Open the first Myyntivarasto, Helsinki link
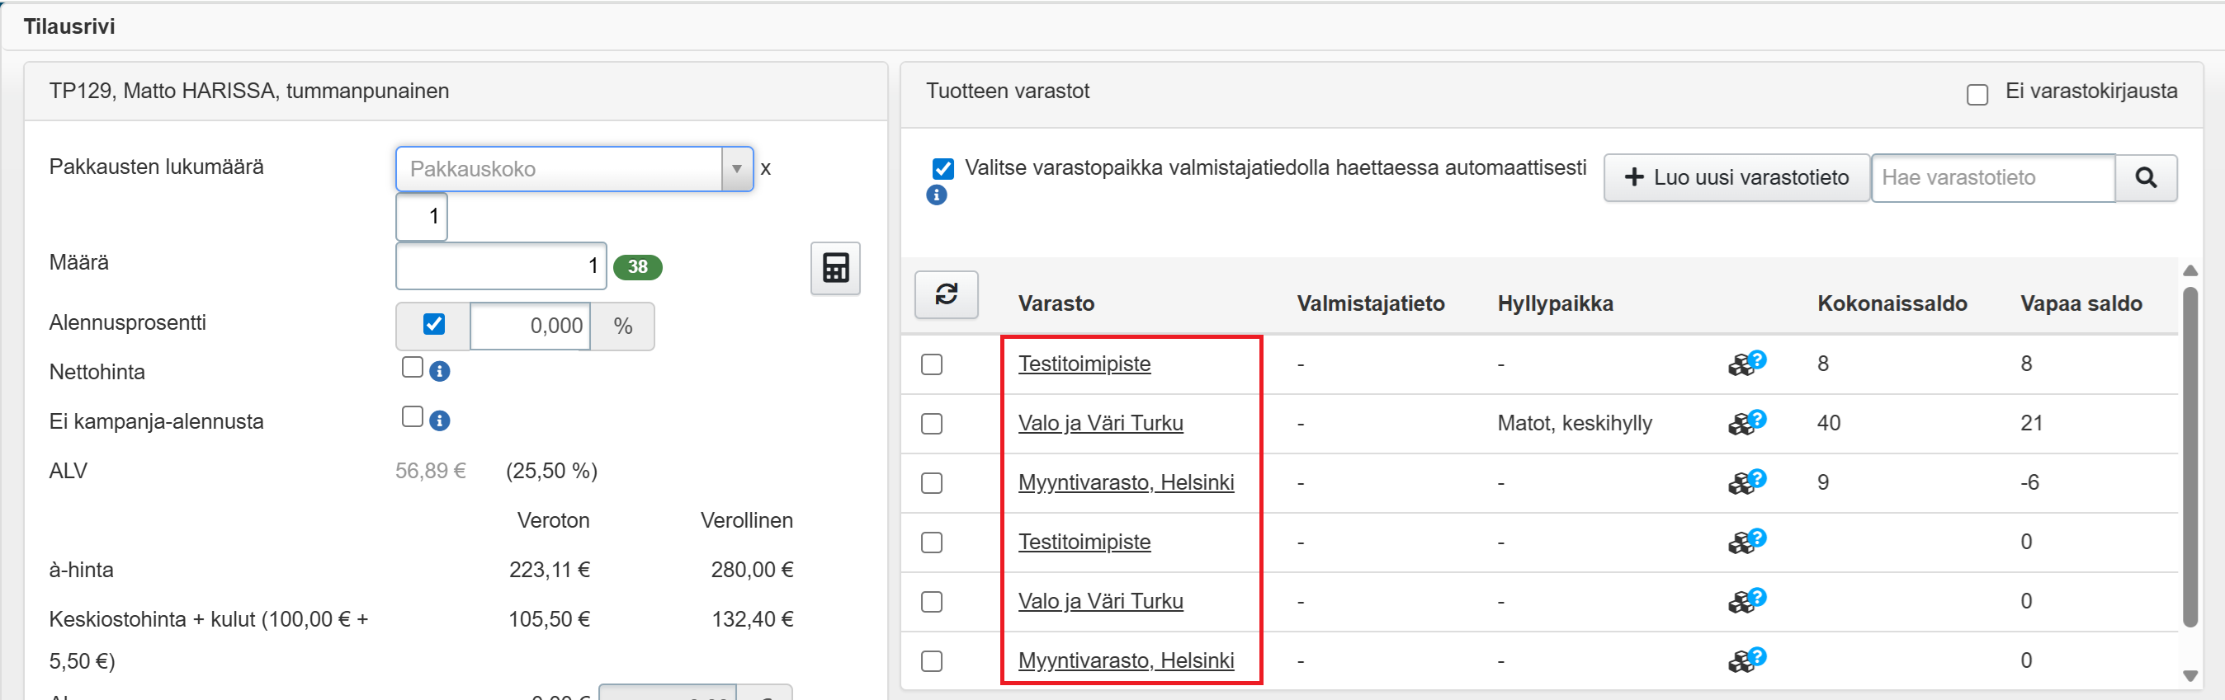Screen dimensions: 2225x700 [x=1125, y=482]
